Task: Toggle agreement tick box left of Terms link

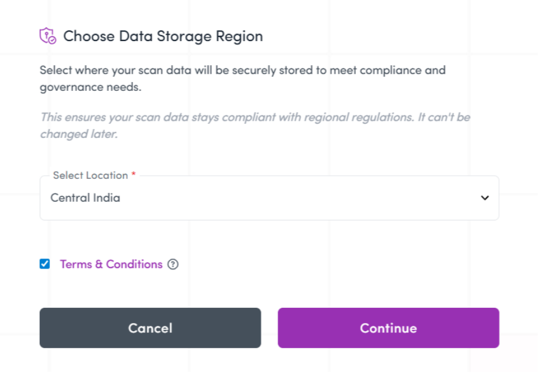Action: pos(45,264)
